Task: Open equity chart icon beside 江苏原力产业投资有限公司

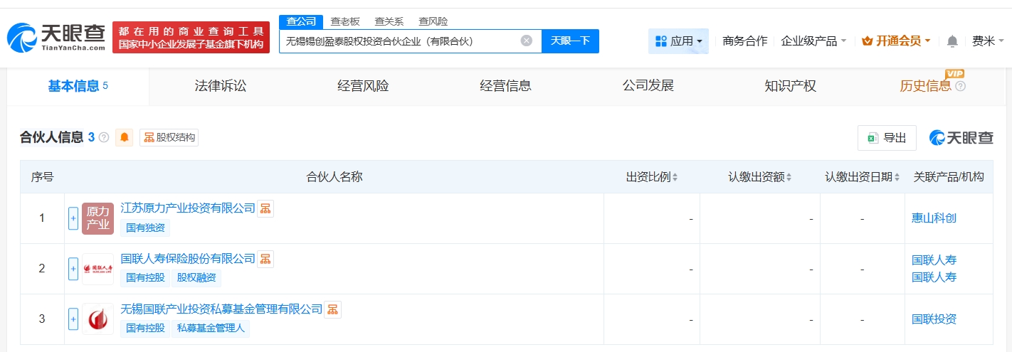Action: coord(265,208)
